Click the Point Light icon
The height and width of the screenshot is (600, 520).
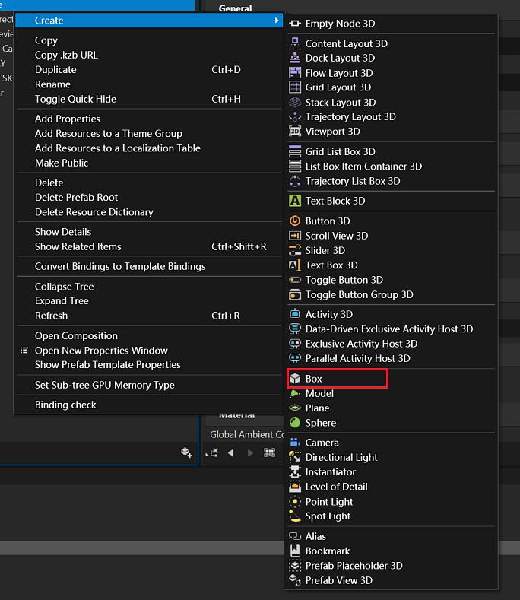click(295, 501)
